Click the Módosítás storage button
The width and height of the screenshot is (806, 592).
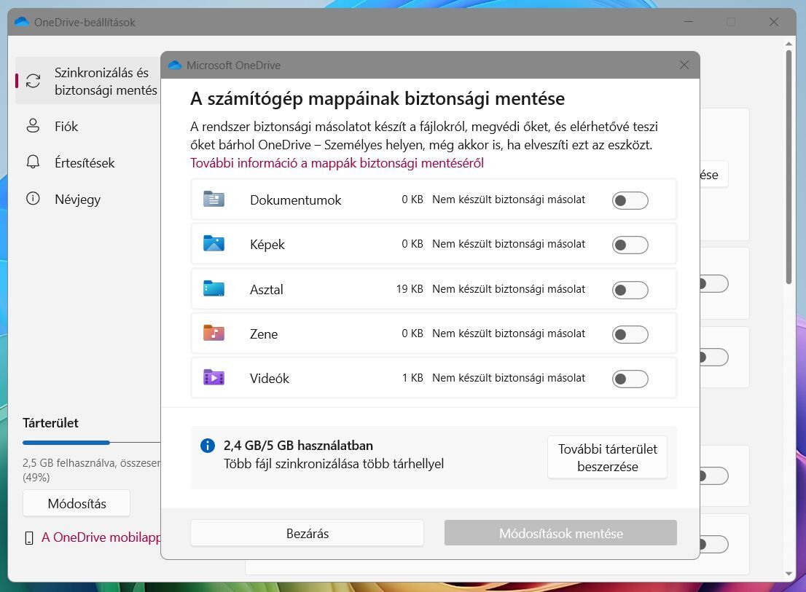coord(77,504)
